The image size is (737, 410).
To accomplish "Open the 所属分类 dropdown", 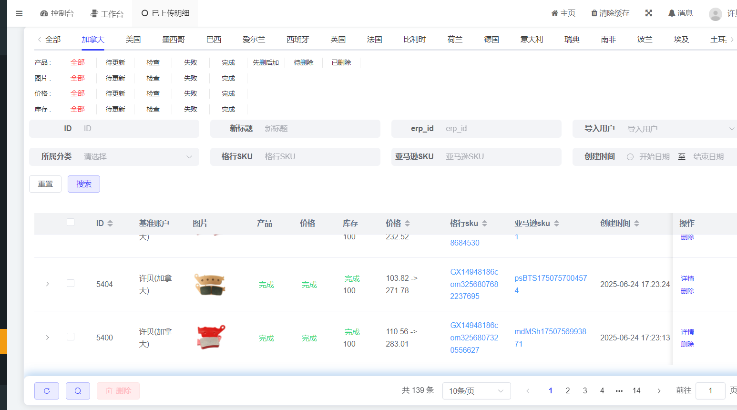I will pos(136,157).
